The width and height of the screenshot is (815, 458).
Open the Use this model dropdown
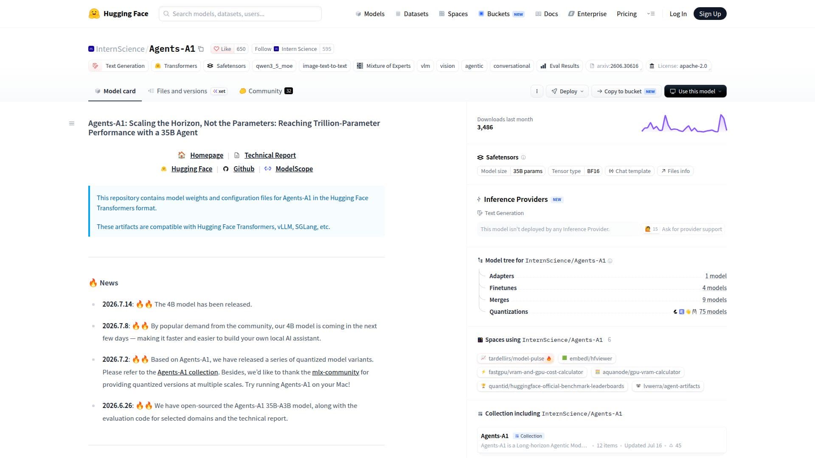(x=695, y=91)
